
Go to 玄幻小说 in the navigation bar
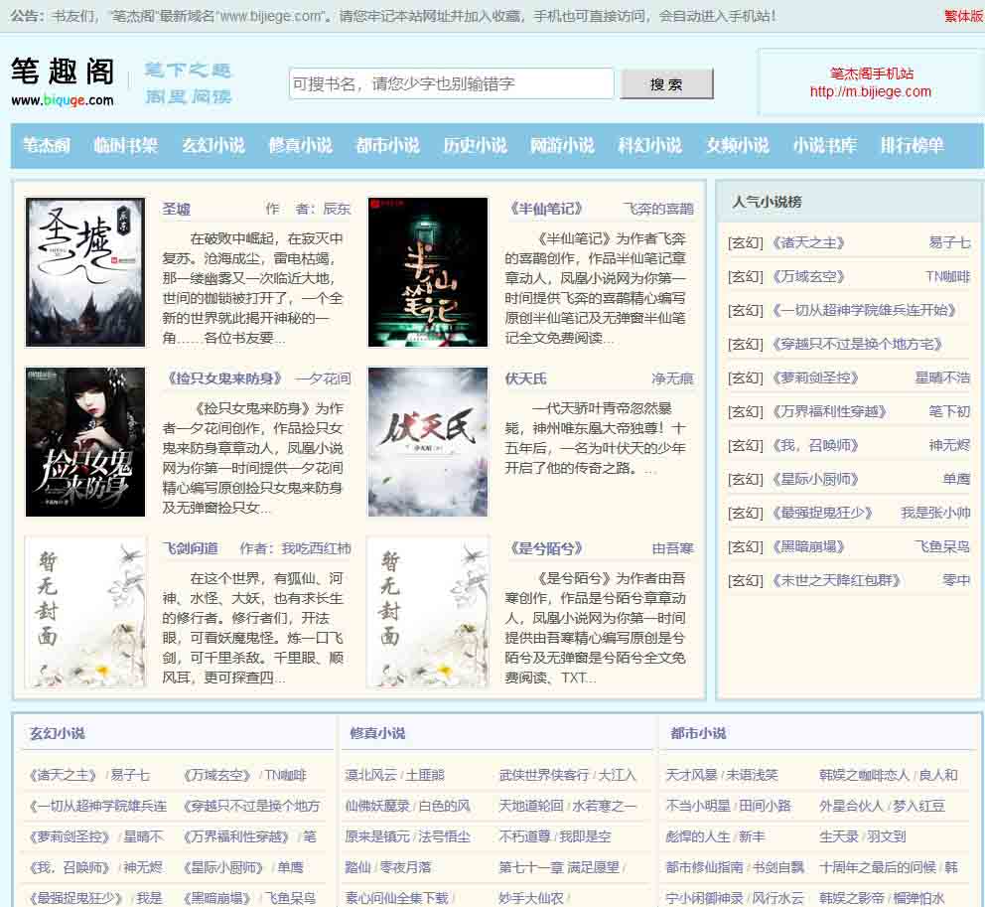tap(212, 146)
